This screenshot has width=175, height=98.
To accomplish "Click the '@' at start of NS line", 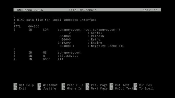I will pyautogui.click(x=14, y=53).
